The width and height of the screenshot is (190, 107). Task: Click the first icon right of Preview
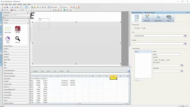click(x=72, y=7)
